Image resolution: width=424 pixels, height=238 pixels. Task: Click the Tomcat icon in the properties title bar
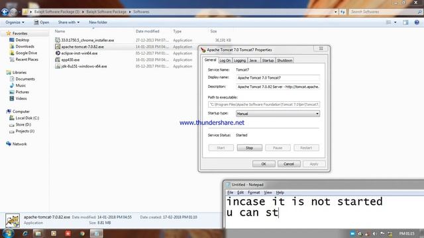203,50
